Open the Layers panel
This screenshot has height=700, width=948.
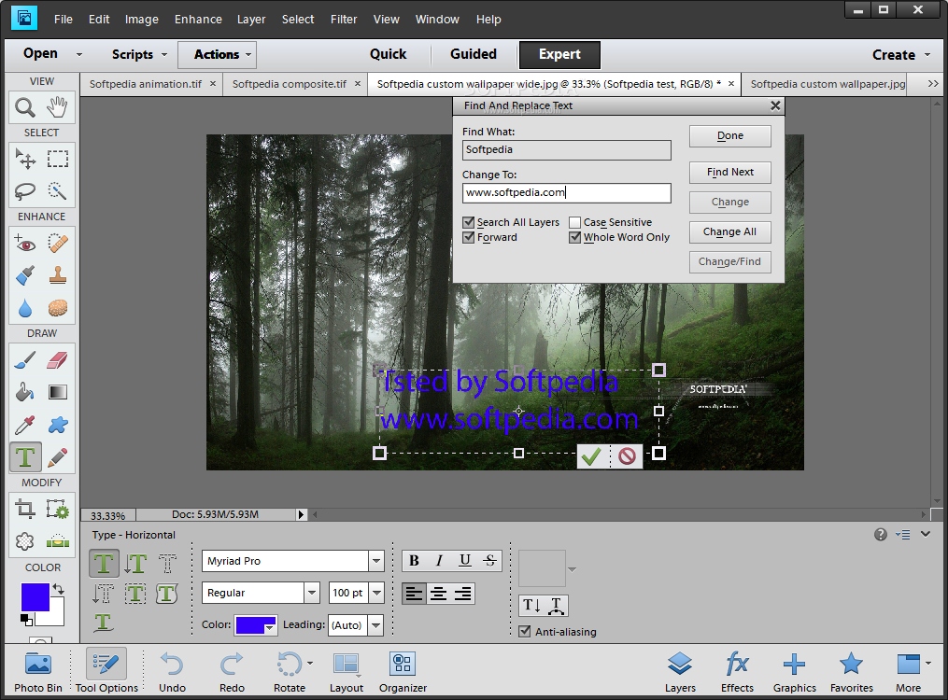pos(680,672)
